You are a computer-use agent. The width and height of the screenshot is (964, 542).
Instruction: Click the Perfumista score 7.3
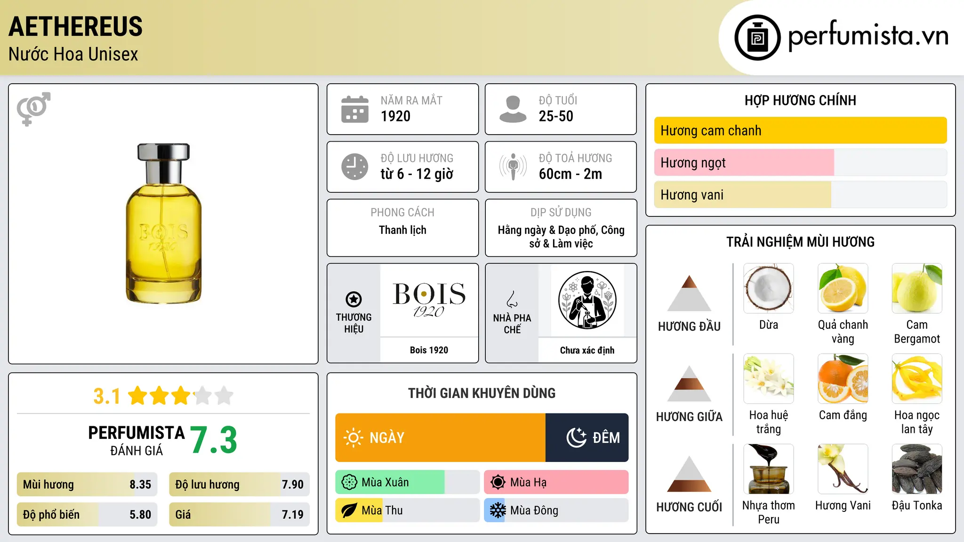click(x=214, y=440)
